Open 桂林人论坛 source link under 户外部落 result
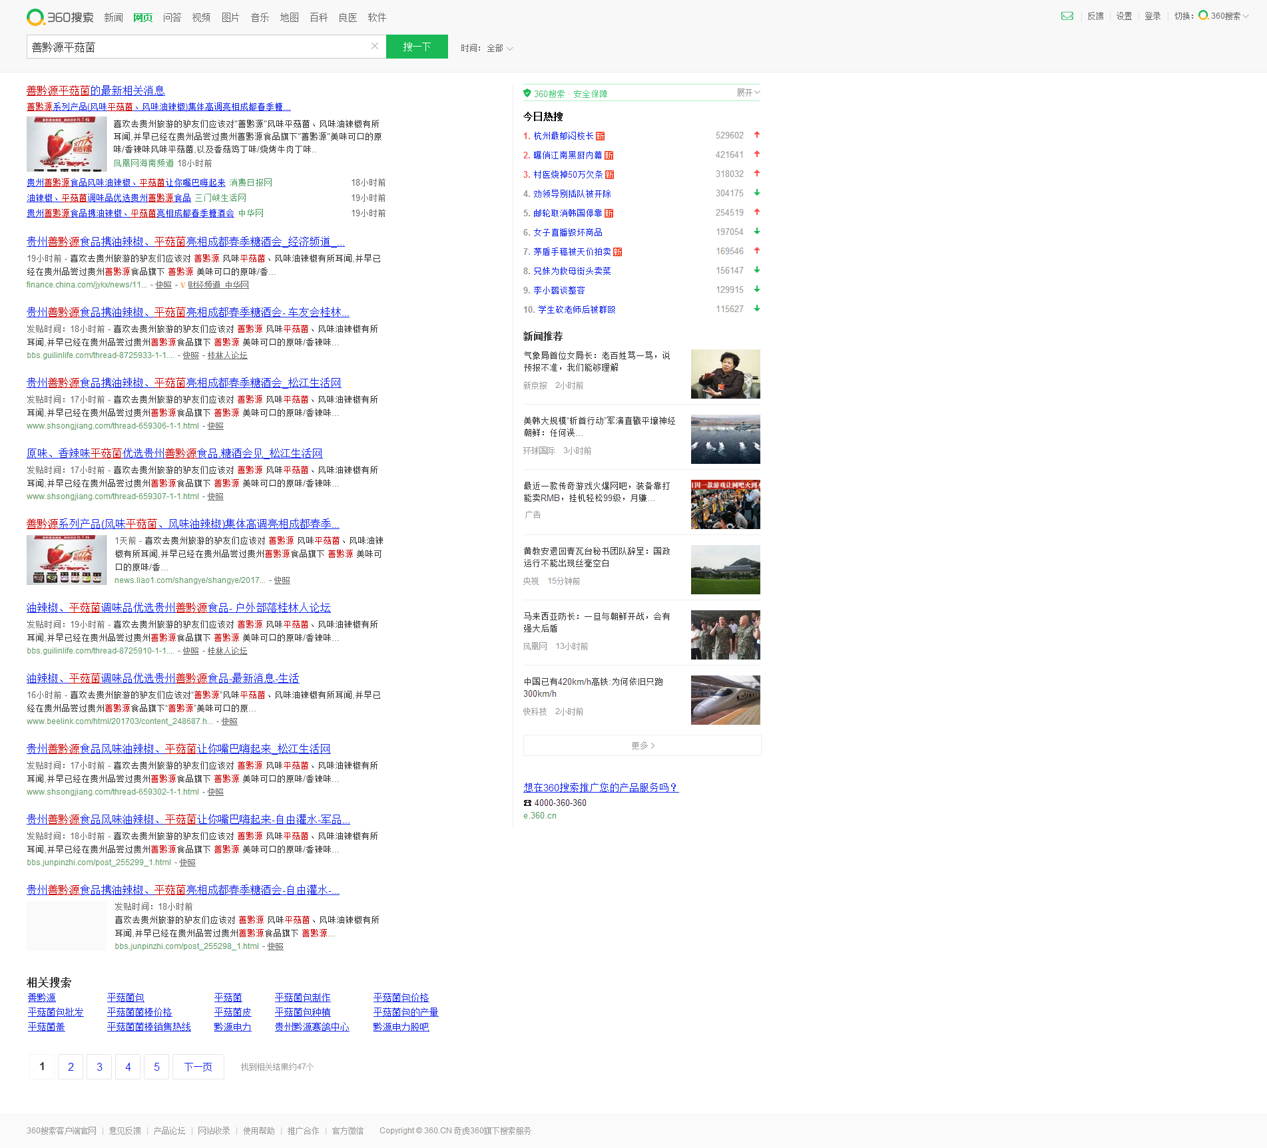 point(227,651)
